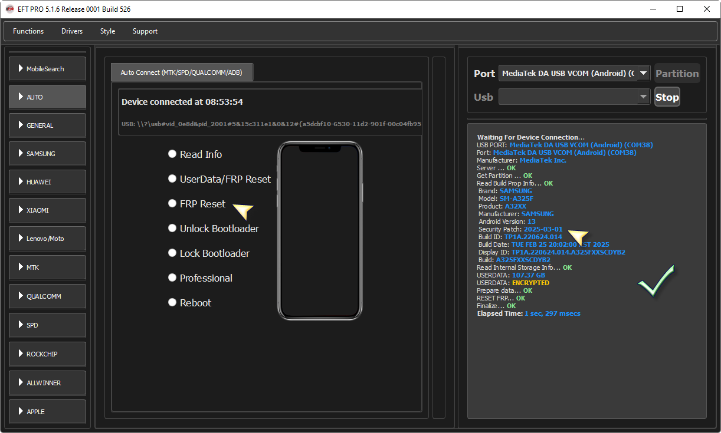Click the Product A32XX log line

pos(502,206)
